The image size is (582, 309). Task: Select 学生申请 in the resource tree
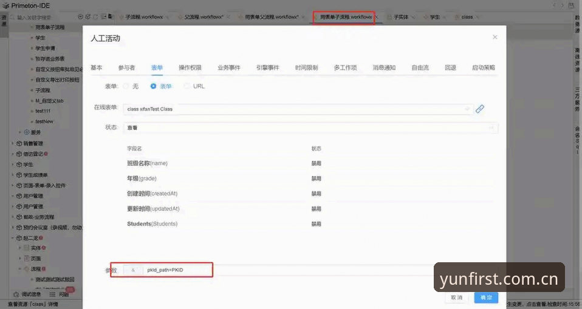click(45, 48)
